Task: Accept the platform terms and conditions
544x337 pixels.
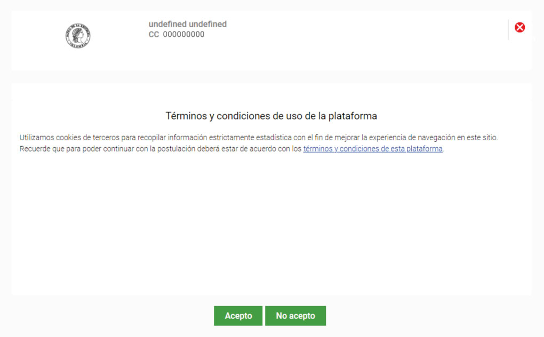Action: click(238, 315)
